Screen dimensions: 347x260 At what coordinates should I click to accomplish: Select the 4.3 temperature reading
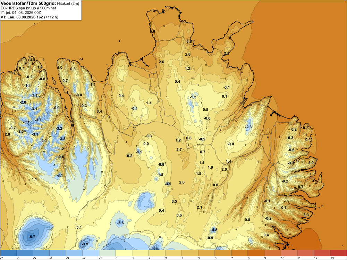coord(306,128)
